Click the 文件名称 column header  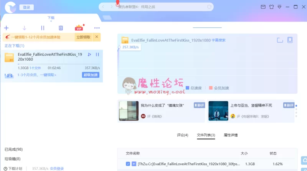133,153
